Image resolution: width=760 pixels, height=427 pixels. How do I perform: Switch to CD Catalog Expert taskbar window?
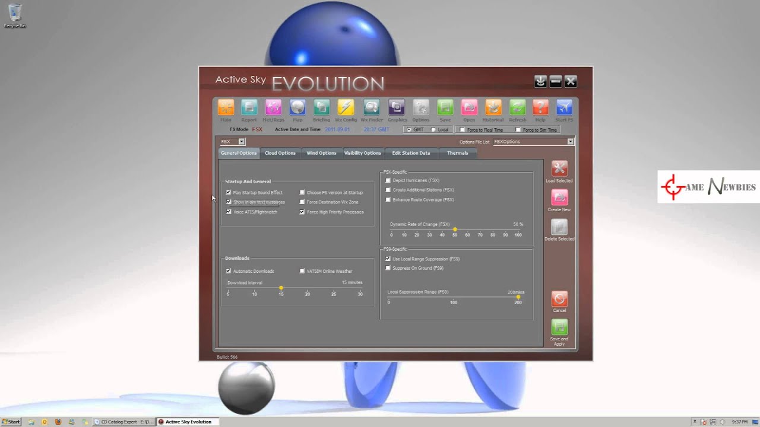[124, 422]
